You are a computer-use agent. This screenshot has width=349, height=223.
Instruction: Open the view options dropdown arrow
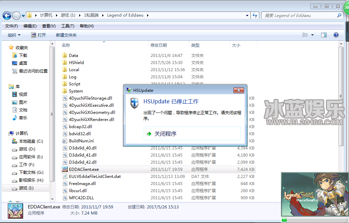312,35
